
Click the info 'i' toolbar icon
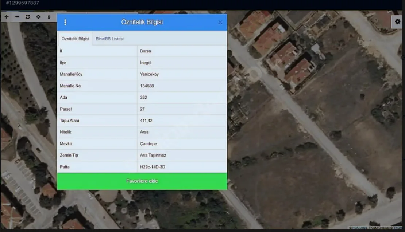click(x=49, y=17)
